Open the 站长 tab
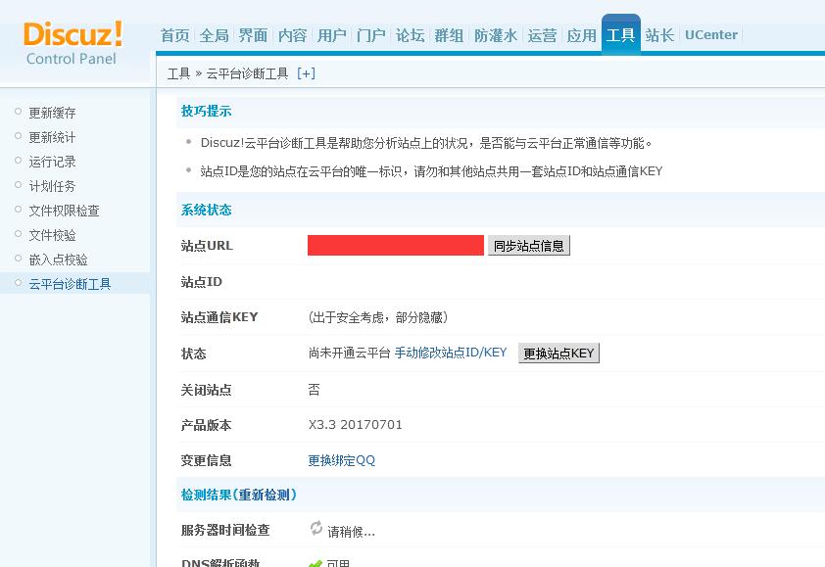This screenshot has width=825, height=567. [x=659, y=35]
